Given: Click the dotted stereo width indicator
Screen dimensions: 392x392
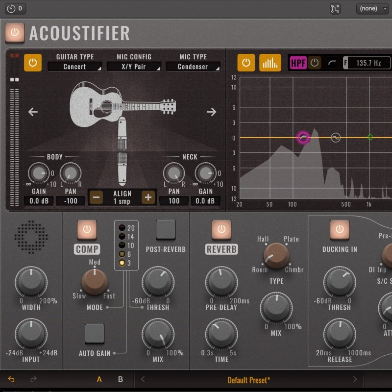Looking at the screenshot, I should pyautogui.click(x=31, y=237).
